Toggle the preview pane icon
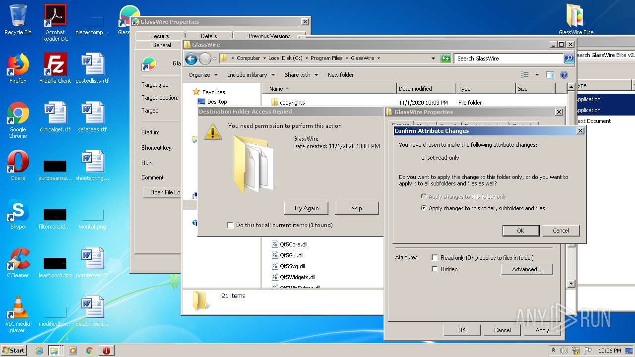The image size is (635, 357). click(x=550, y=75)
